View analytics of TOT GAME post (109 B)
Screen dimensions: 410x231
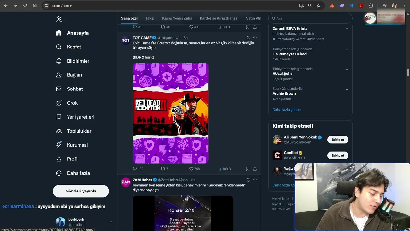point(224,169)
